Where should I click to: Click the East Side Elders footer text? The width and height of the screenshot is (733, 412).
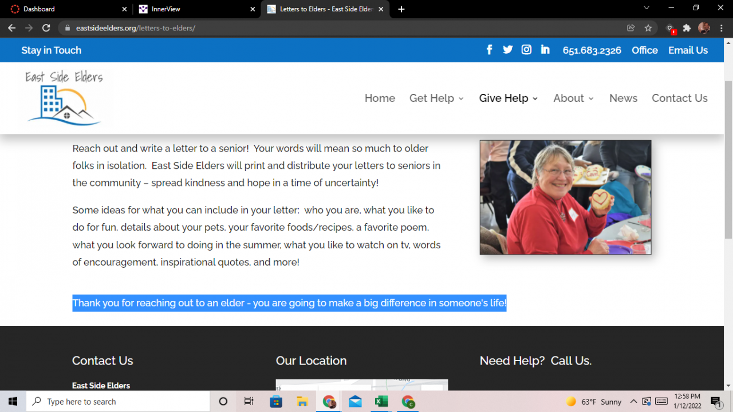pyautogui.click(x=101, y=386)
